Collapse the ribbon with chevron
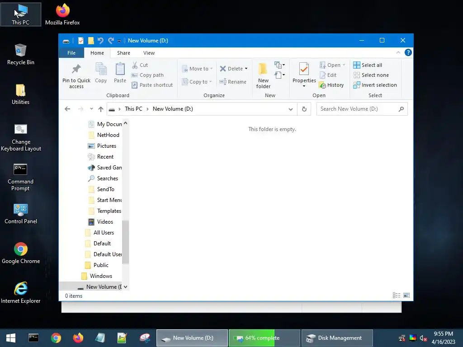463x347 pixels. point(398,52)
